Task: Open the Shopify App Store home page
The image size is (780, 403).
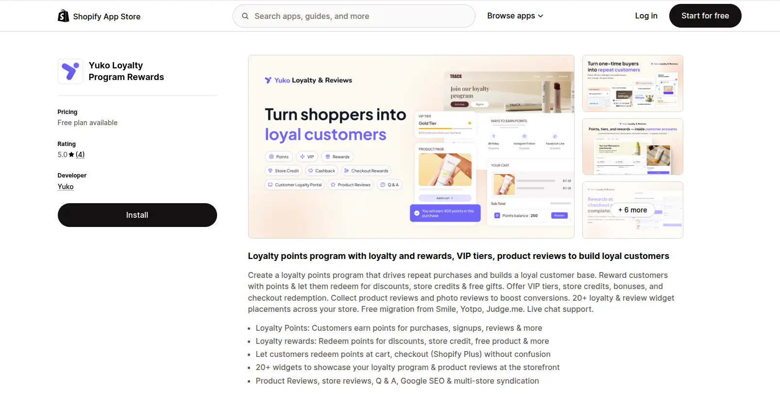Action: click(107, 16)
